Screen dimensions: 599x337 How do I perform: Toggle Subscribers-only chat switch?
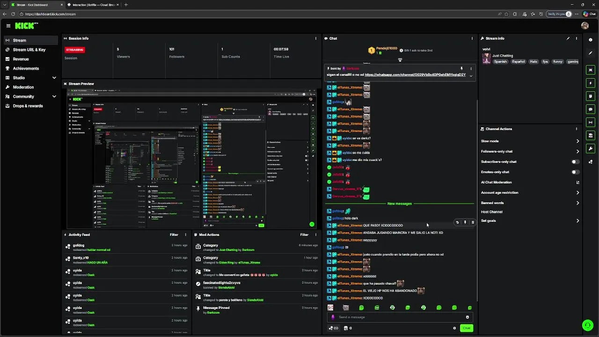click(x=575, y=161)
